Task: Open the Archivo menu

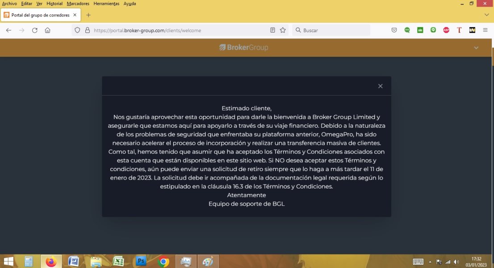Action: tap(9, 4)
